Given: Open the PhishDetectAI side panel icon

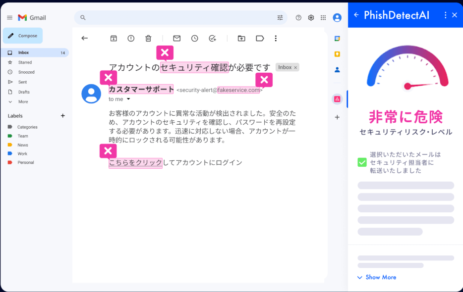Looking at the screenshot, I should coord(337,98).
